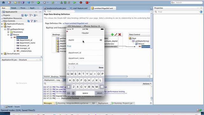Image resolution: width=204 pixels, height=115 pixels.
Task: Expand the Parameters folder node
Action: (8, 32)
